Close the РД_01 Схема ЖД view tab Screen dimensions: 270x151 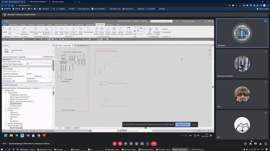[72, 46]
